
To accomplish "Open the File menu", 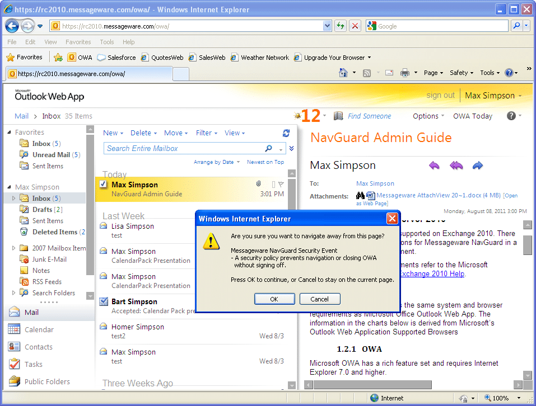I will (x=12, y=42).
